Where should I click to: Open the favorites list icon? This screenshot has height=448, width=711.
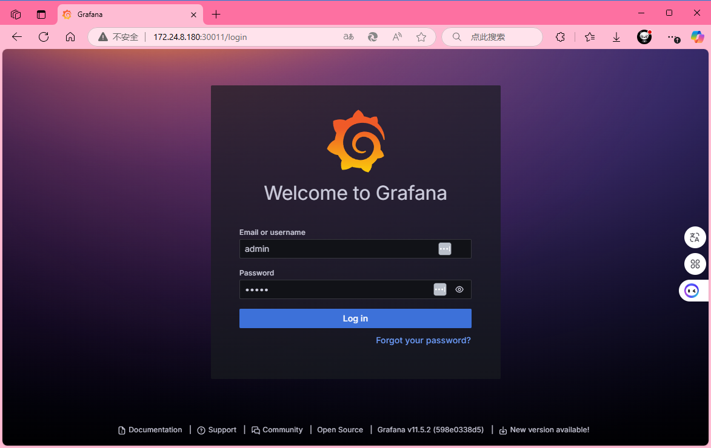coord(590,37)
